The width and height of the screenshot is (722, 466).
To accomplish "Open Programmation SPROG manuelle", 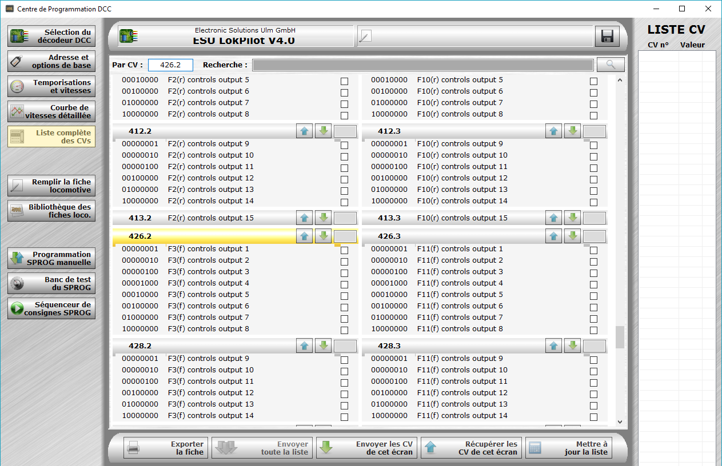I will pyautogui.click(x=51, y=259).
